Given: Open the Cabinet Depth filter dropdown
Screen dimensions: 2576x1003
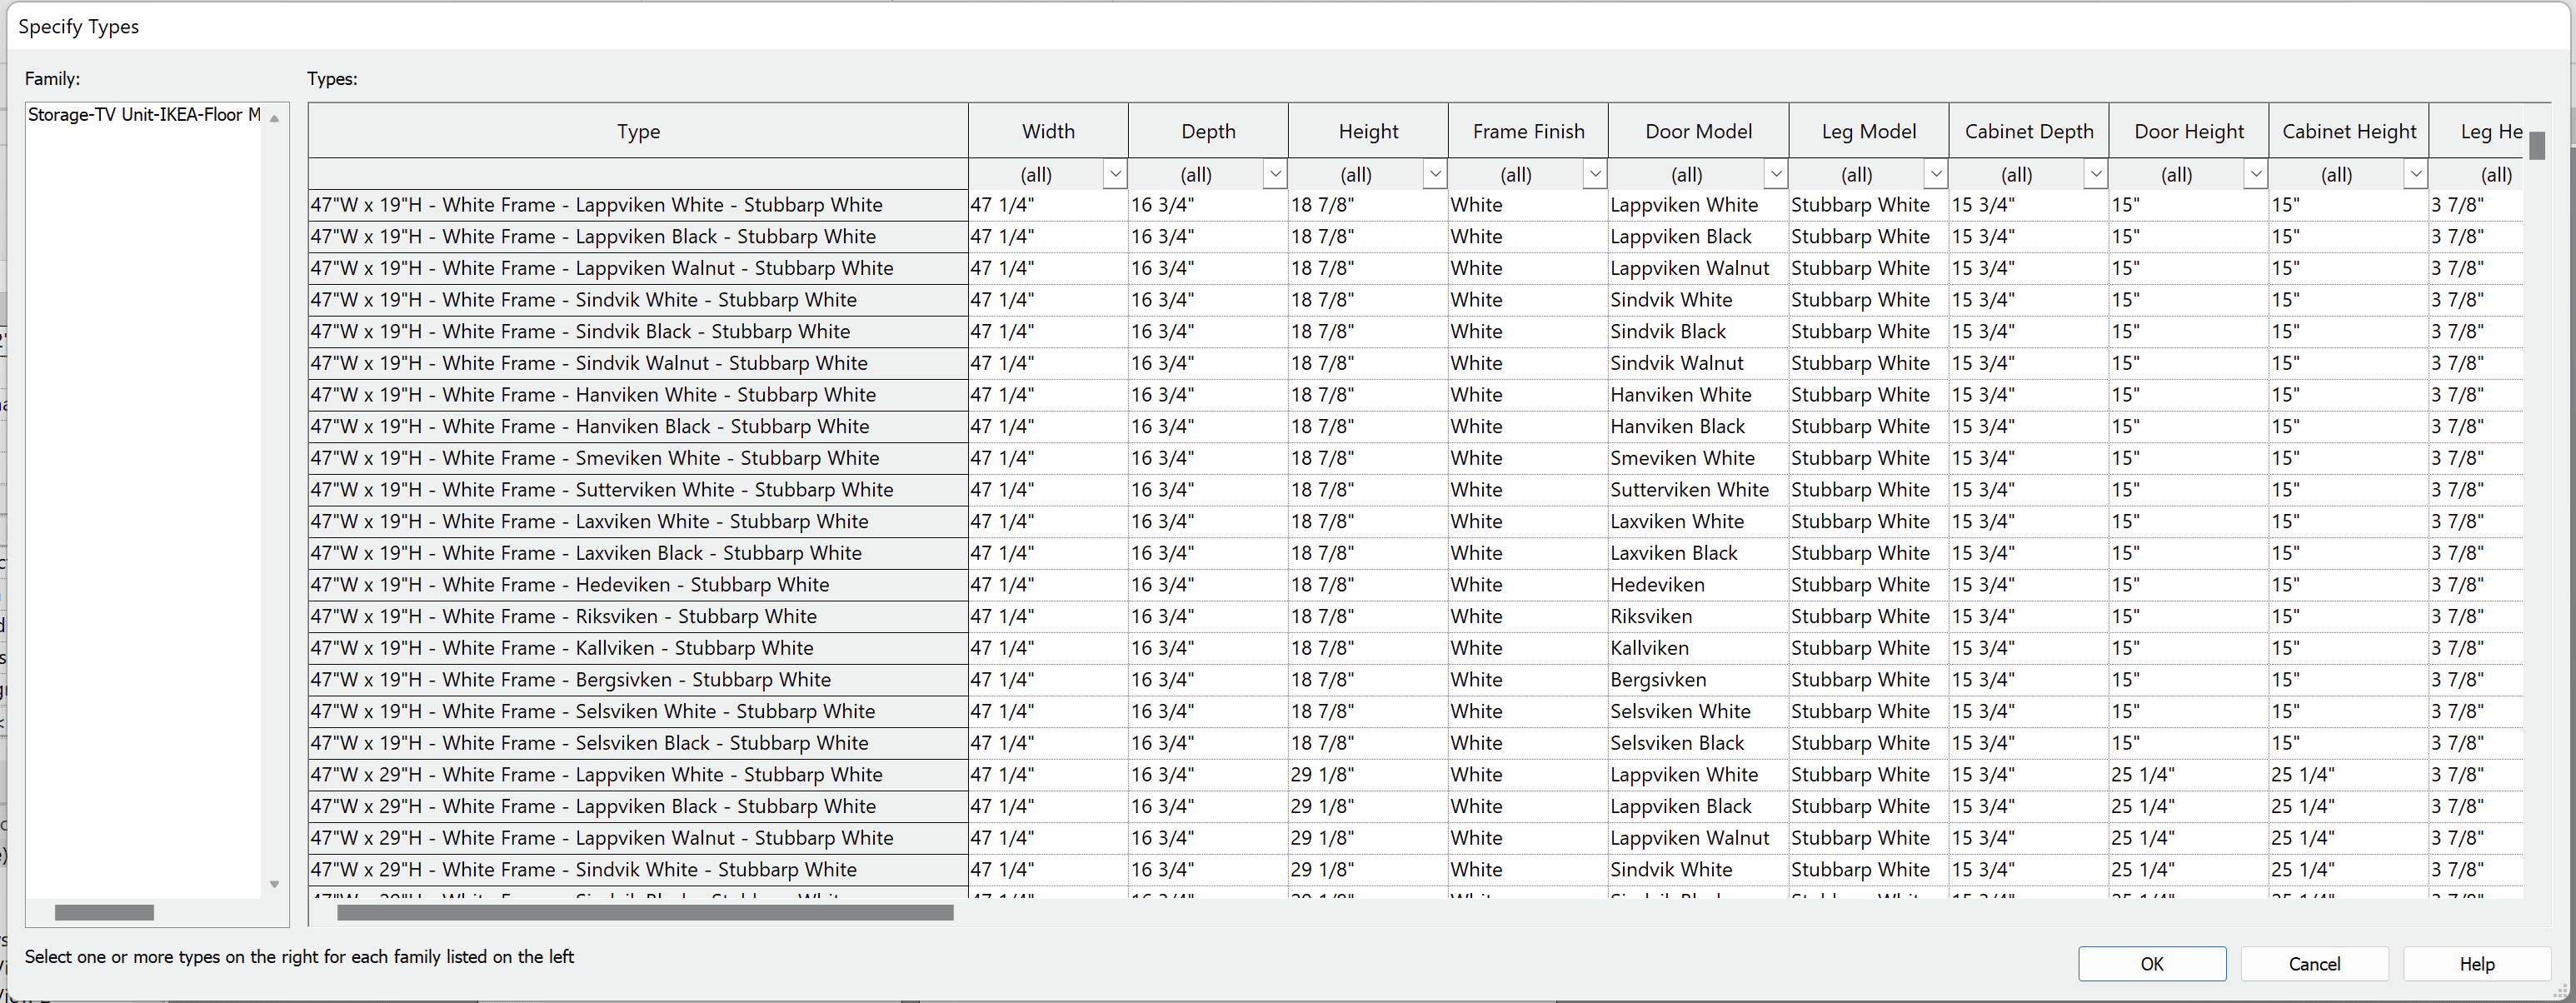Looking at the screenshot, I should pos(2096,174).
